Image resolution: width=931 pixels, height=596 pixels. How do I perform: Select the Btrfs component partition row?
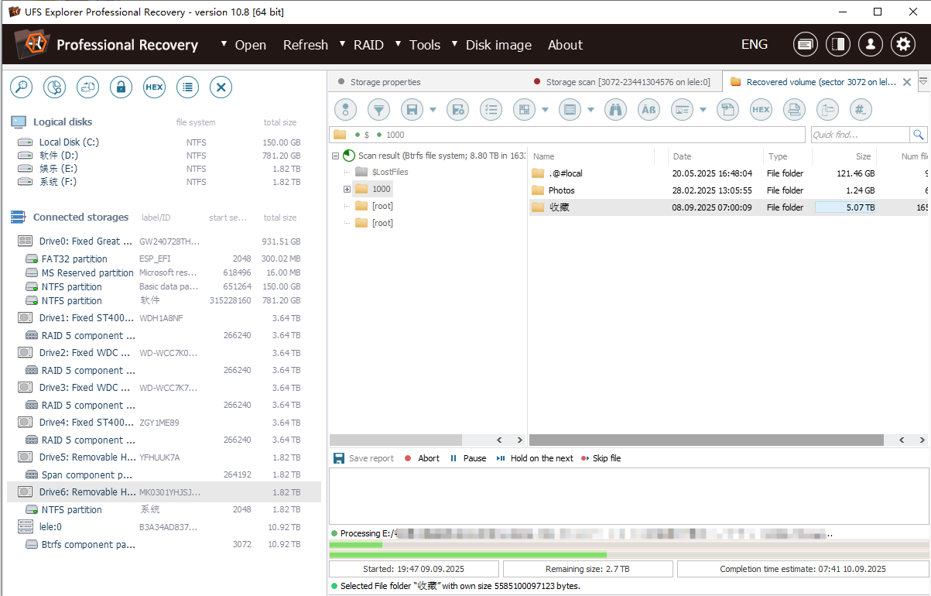pos(163,545)
